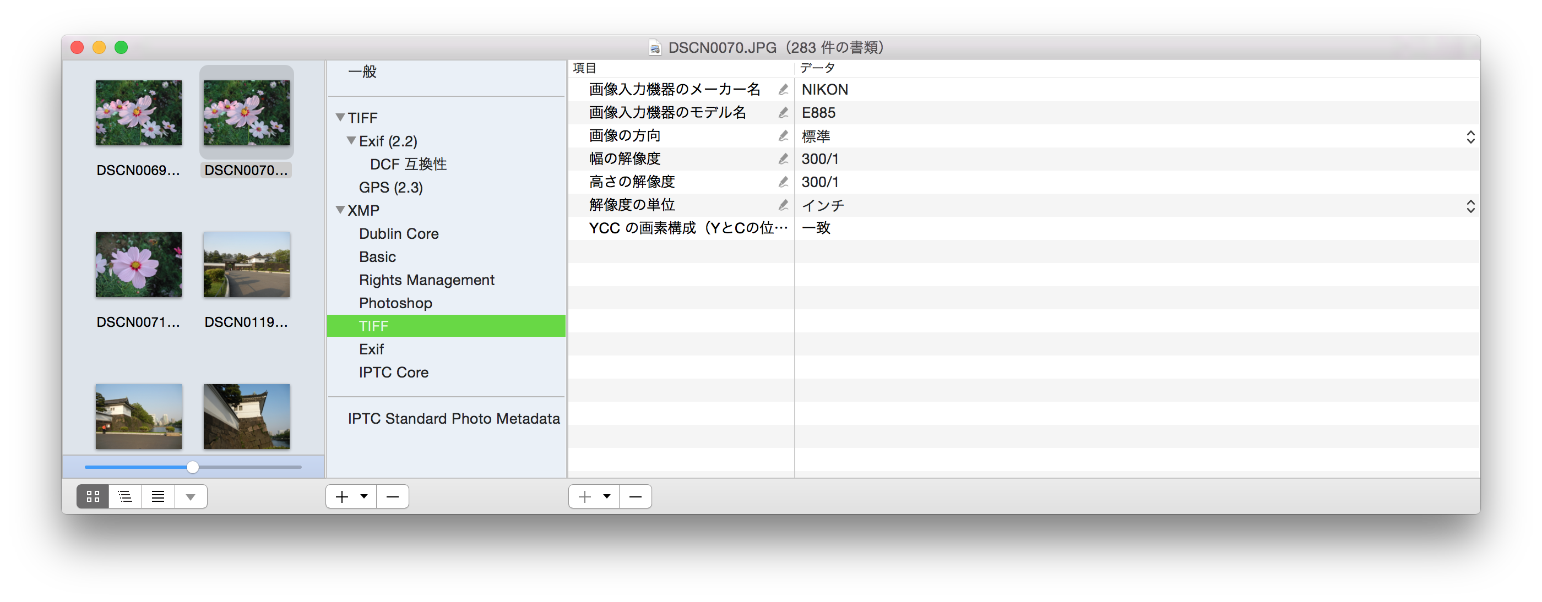Switch to outline list view

coord(125,496)
